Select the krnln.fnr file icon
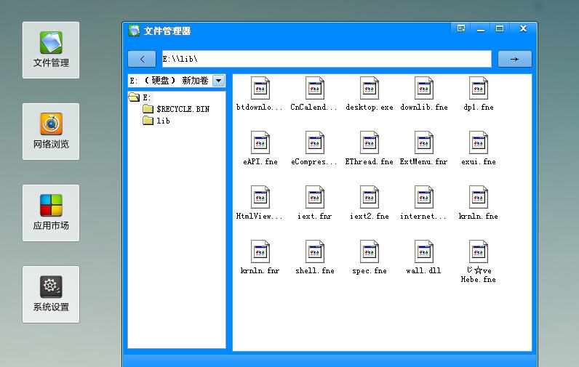The width and height of the screenshot is (579, 367). click(260, 251)
